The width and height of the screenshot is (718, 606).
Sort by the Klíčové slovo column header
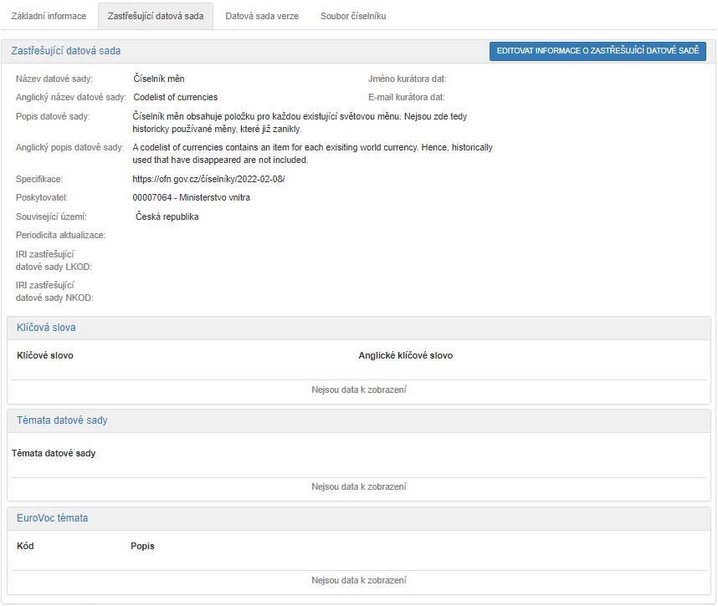[x=45, y=355]
